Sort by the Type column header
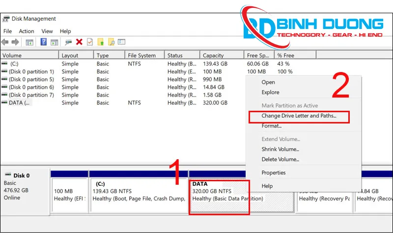 (109, 55)
